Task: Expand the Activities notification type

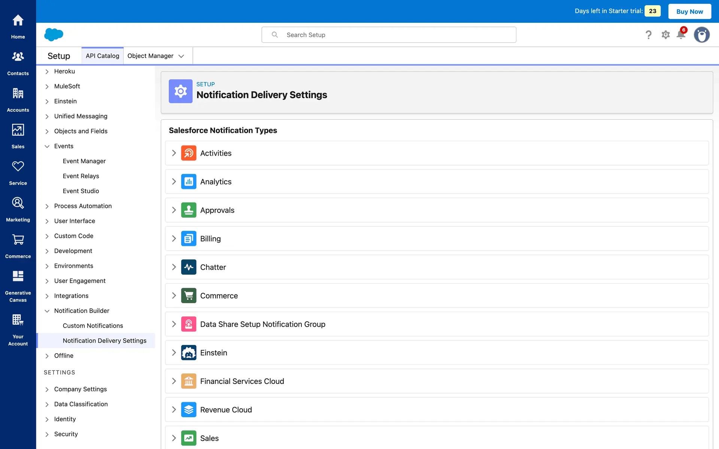Action: [174, 153]
